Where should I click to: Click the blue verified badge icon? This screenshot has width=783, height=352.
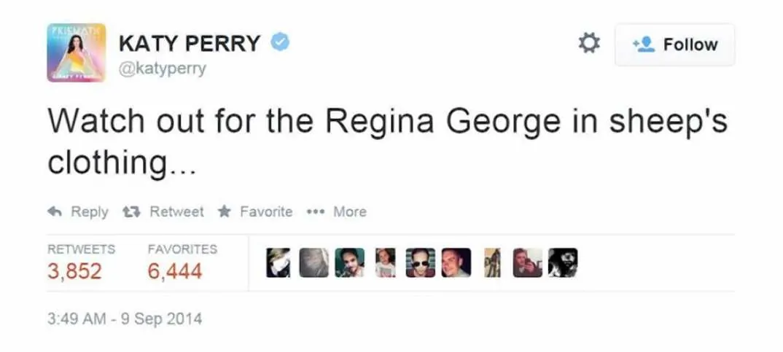280,42
